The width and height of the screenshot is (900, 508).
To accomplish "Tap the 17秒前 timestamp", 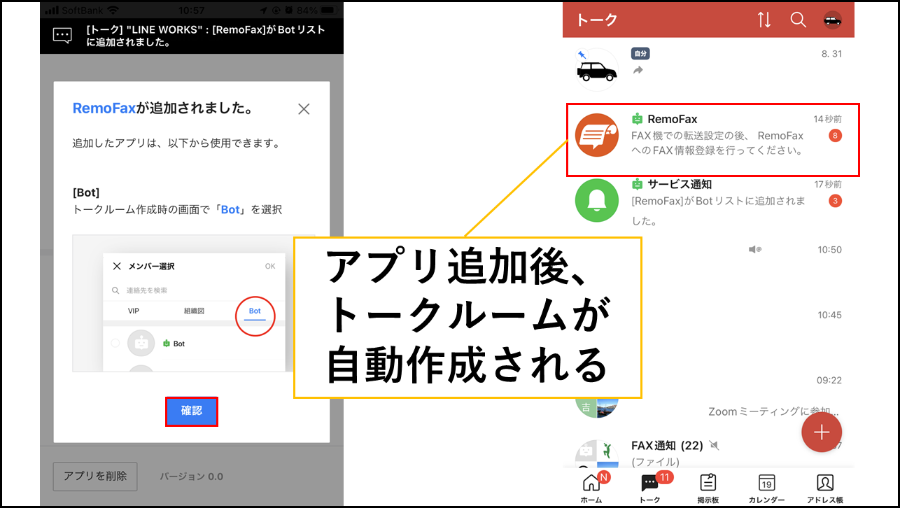I will pos(827,185).
